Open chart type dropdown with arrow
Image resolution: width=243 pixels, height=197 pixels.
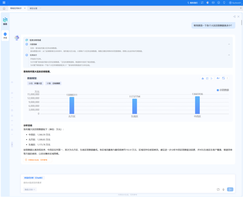218,78
